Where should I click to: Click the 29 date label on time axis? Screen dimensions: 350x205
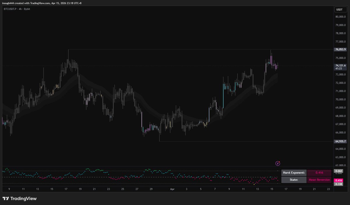[151, 189]
